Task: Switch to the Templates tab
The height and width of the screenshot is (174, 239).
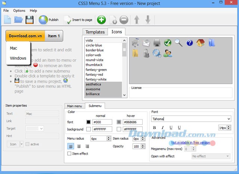Action: [95, 32]
